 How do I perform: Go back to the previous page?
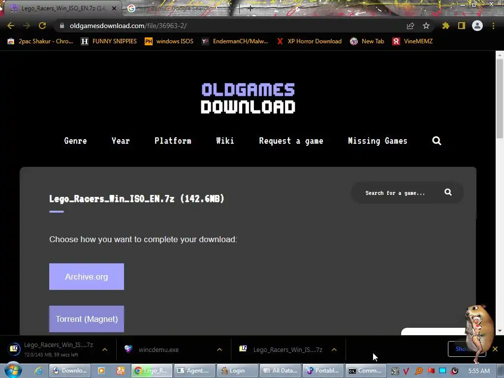coord(11,26)
